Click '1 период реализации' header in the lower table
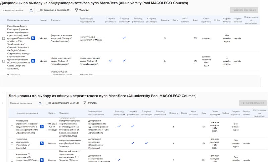The image size is (268, 162). coord(119,113)
